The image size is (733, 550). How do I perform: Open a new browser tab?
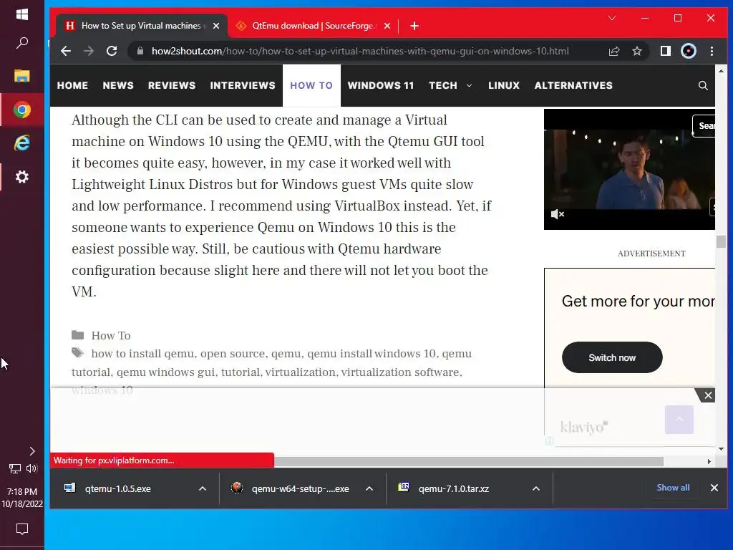pos(414,26)
